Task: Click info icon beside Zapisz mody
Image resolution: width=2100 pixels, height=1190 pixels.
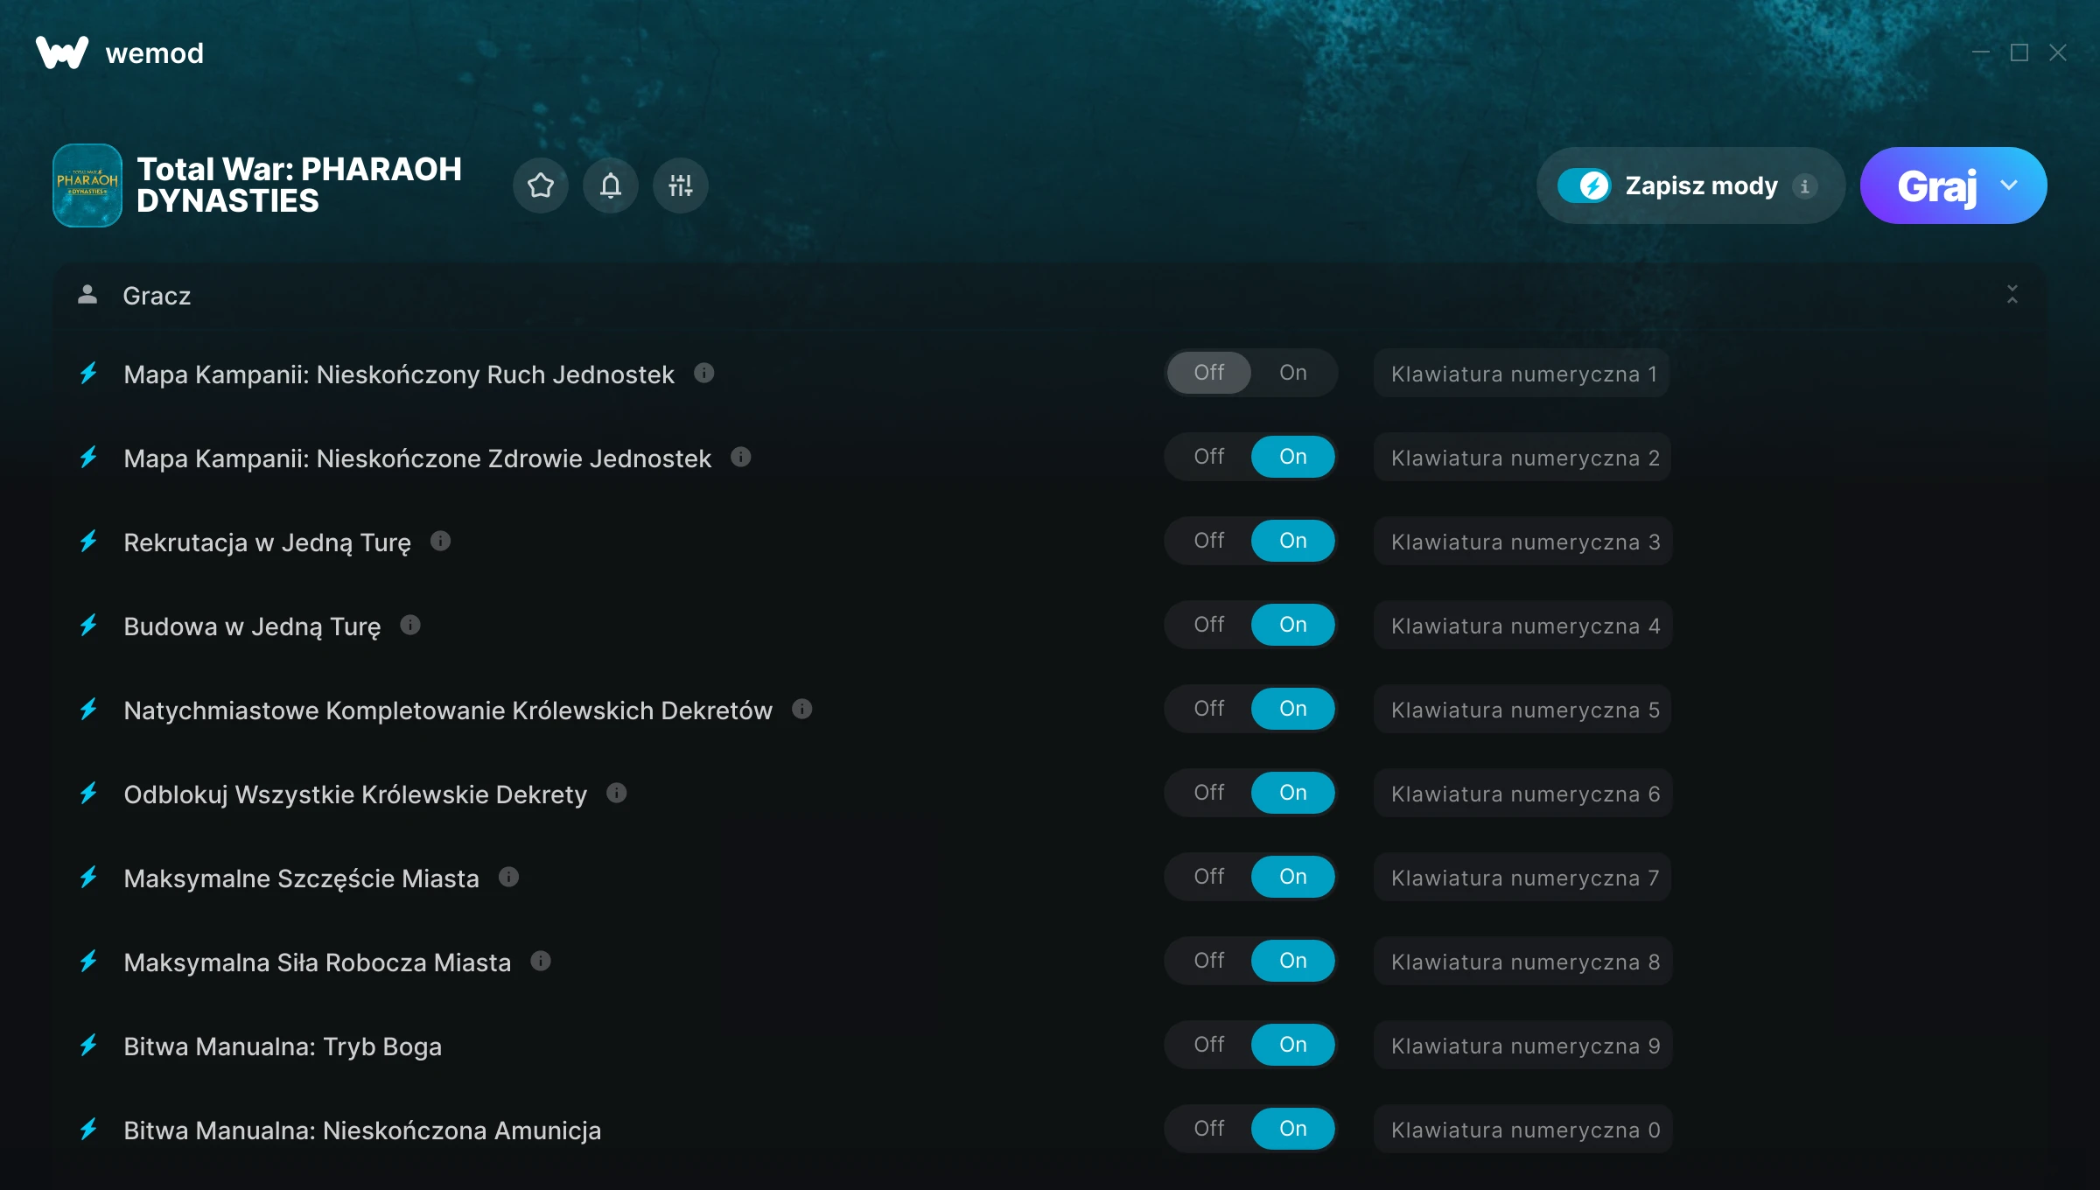Action: 1804,186
